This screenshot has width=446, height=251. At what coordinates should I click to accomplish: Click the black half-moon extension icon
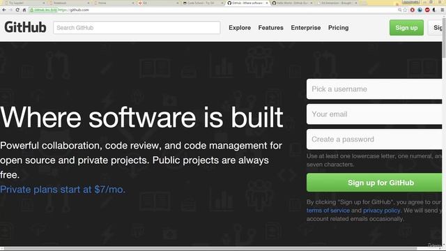(434, 10)
